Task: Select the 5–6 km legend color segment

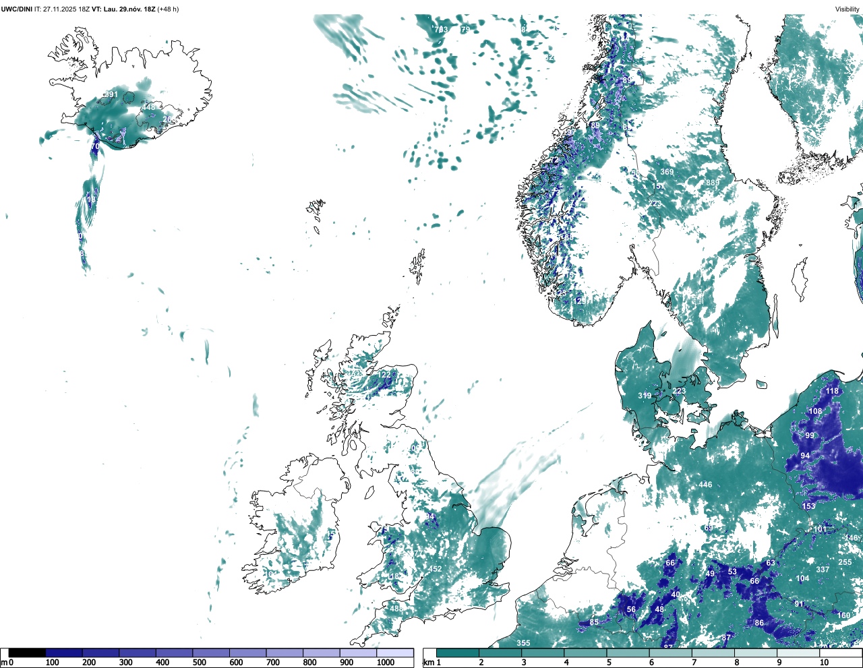Action: 628,652
